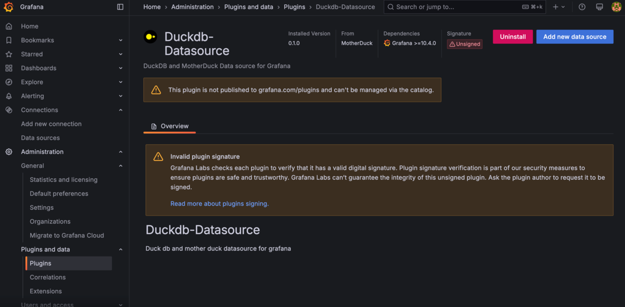Click the Uninstall button
Screen dimensions: 625x307
tap(512, 37)
